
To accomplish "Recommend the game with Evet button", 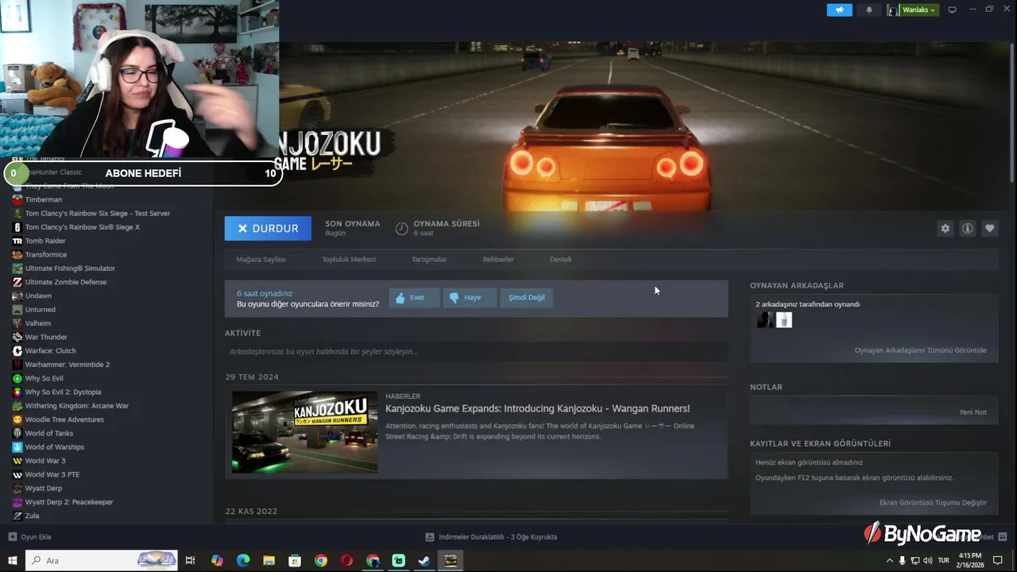I will pyautogui.click(x=414, y=298).
